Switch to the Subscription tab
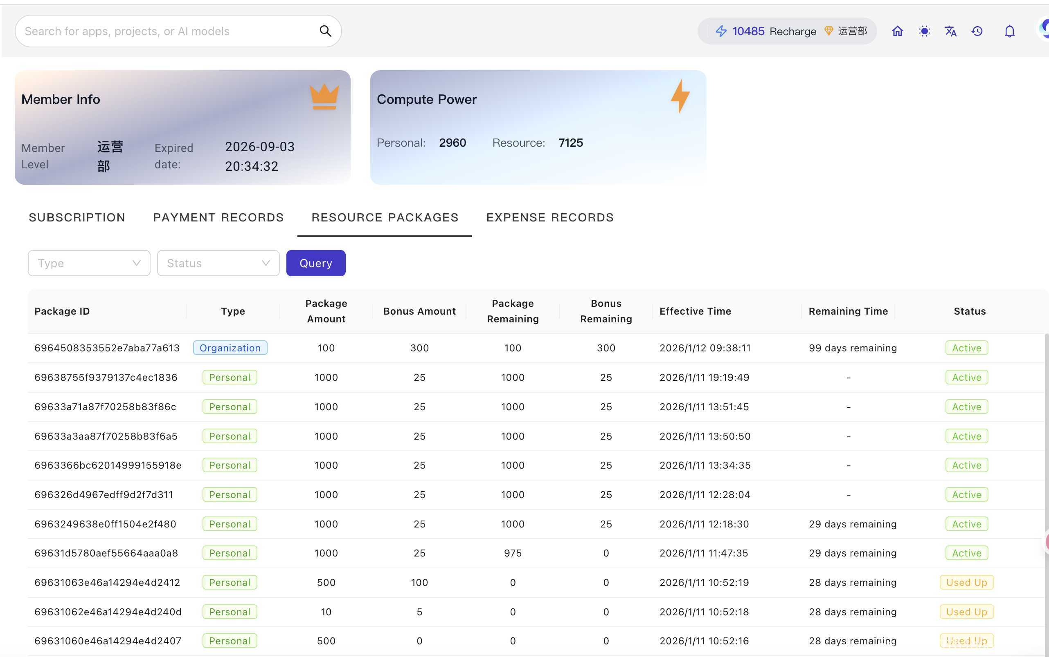Image resolution: width=1049 pixels, height=657 pixels. point(77,217)
